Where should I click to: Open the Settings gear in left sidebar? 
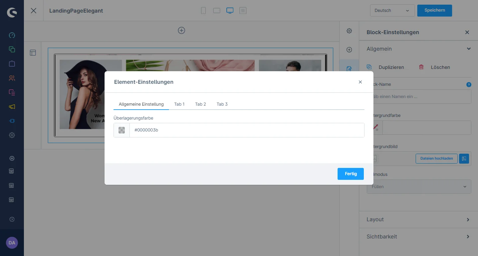tap(12, 135)
